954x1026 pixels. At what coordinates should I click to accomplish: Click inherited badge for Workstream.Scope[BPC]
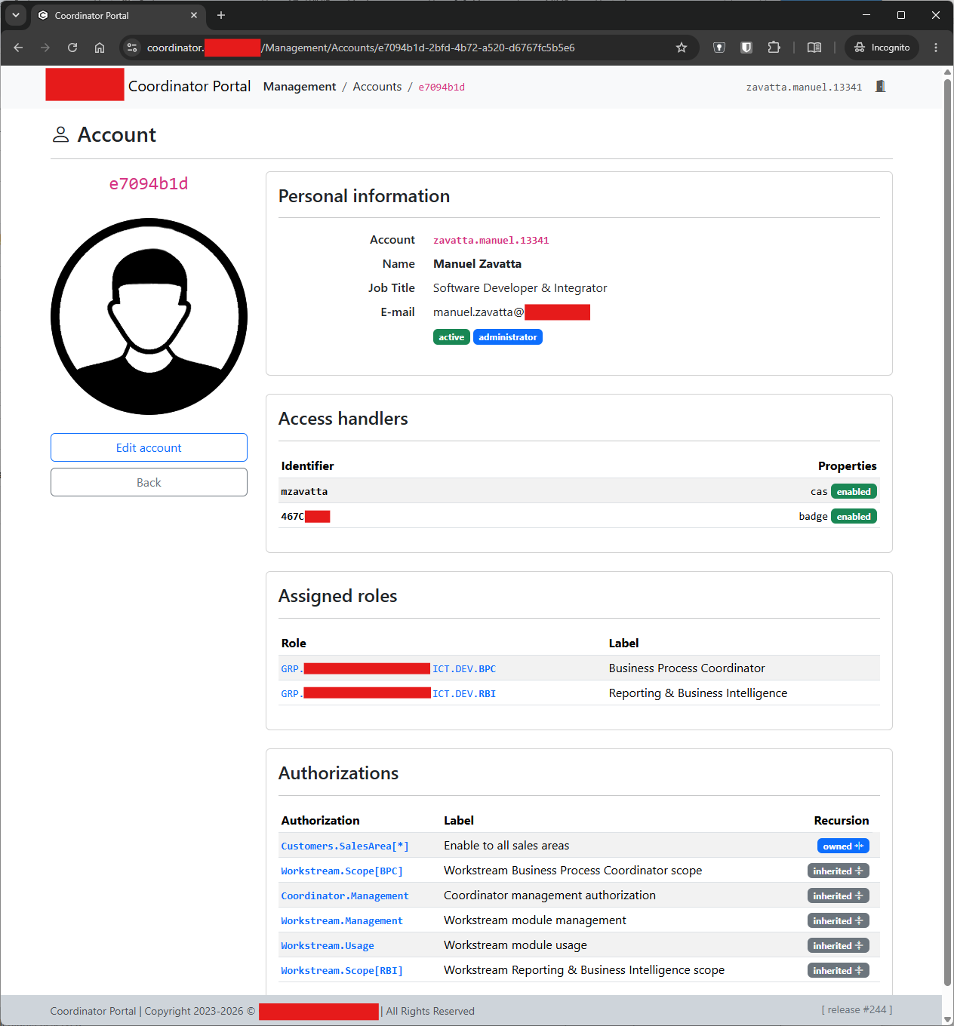[839, 871]
